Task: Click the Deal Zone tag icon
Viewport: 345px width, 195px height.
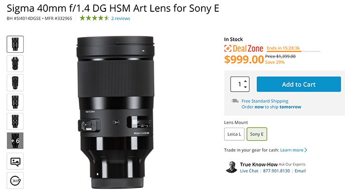Action: point(228,48)
